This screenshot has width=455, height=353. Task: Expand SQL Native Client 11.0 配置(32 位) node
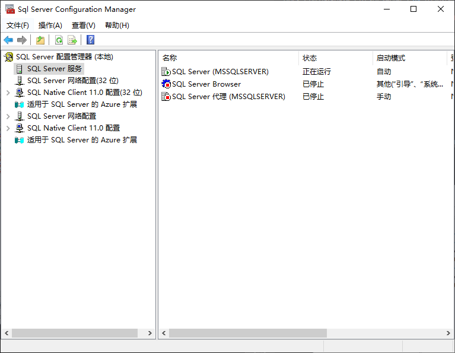pyautogui.click(x=8, y=93)
